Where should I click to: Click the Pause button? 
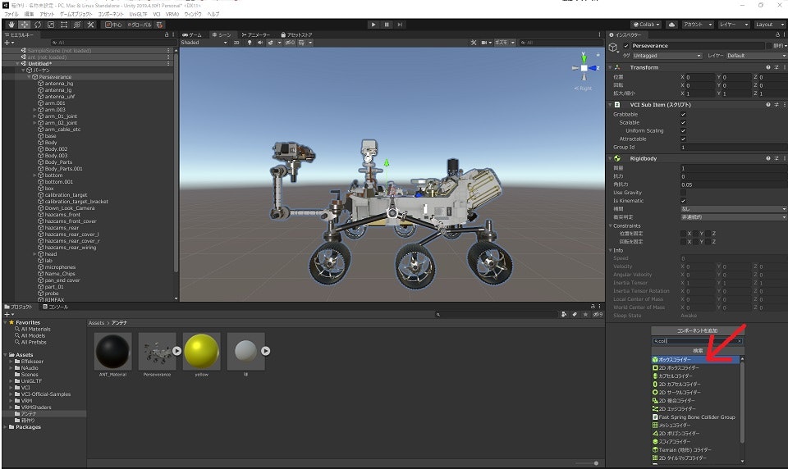tap(387, 25)
